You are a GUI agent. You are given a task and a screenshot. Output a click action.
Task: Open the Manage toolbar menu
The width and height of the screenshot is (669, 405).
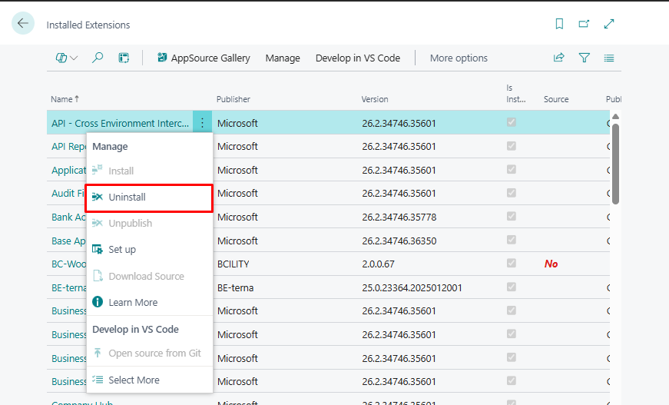[x=283, y=58]
